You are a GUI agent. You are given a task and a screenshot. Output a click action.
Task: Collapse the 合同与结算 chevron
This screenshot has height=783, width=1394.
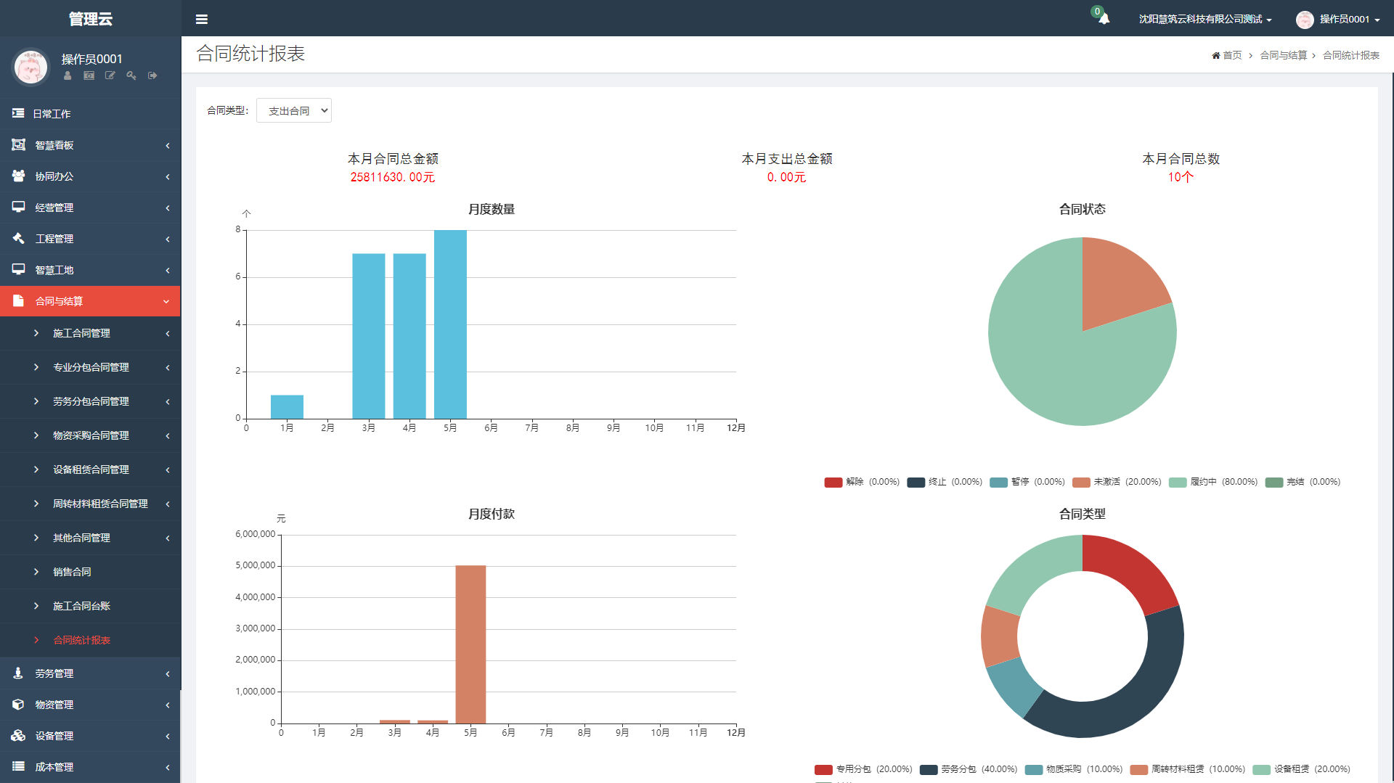point(166,302)
